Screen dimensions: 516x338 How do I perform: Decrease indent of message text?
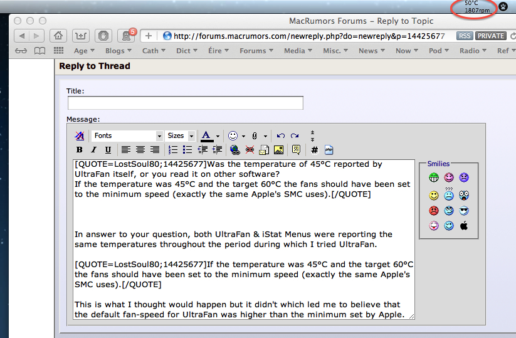click(x=203, y=150)
